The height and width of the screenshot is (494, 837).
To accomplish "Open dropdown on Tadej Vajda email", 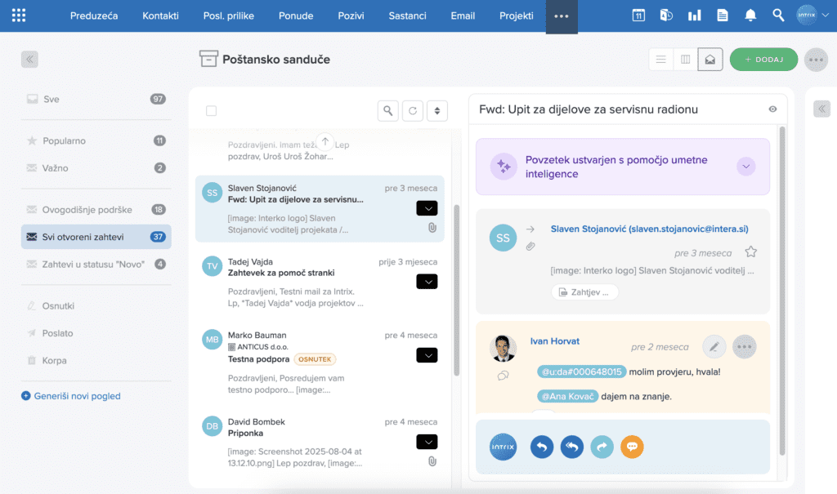I will (427, 282).
